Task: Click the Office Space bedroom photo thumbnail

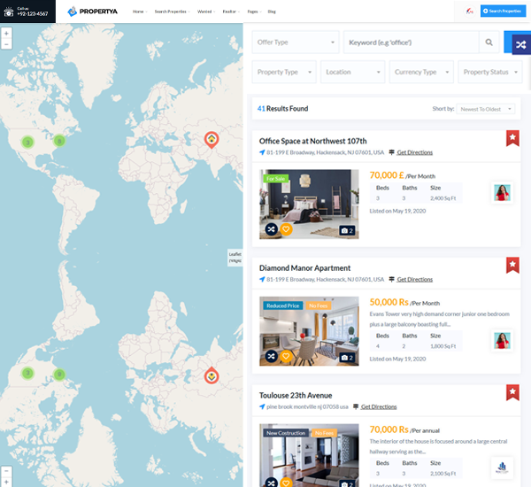Action: (x=309, y=204)
